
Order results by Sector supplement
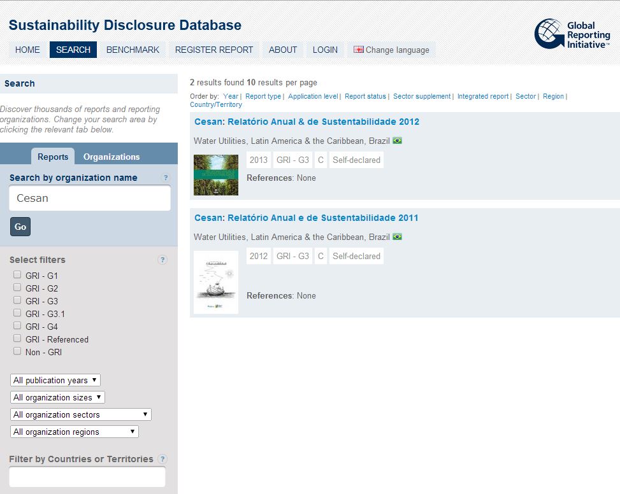[422, 96]
